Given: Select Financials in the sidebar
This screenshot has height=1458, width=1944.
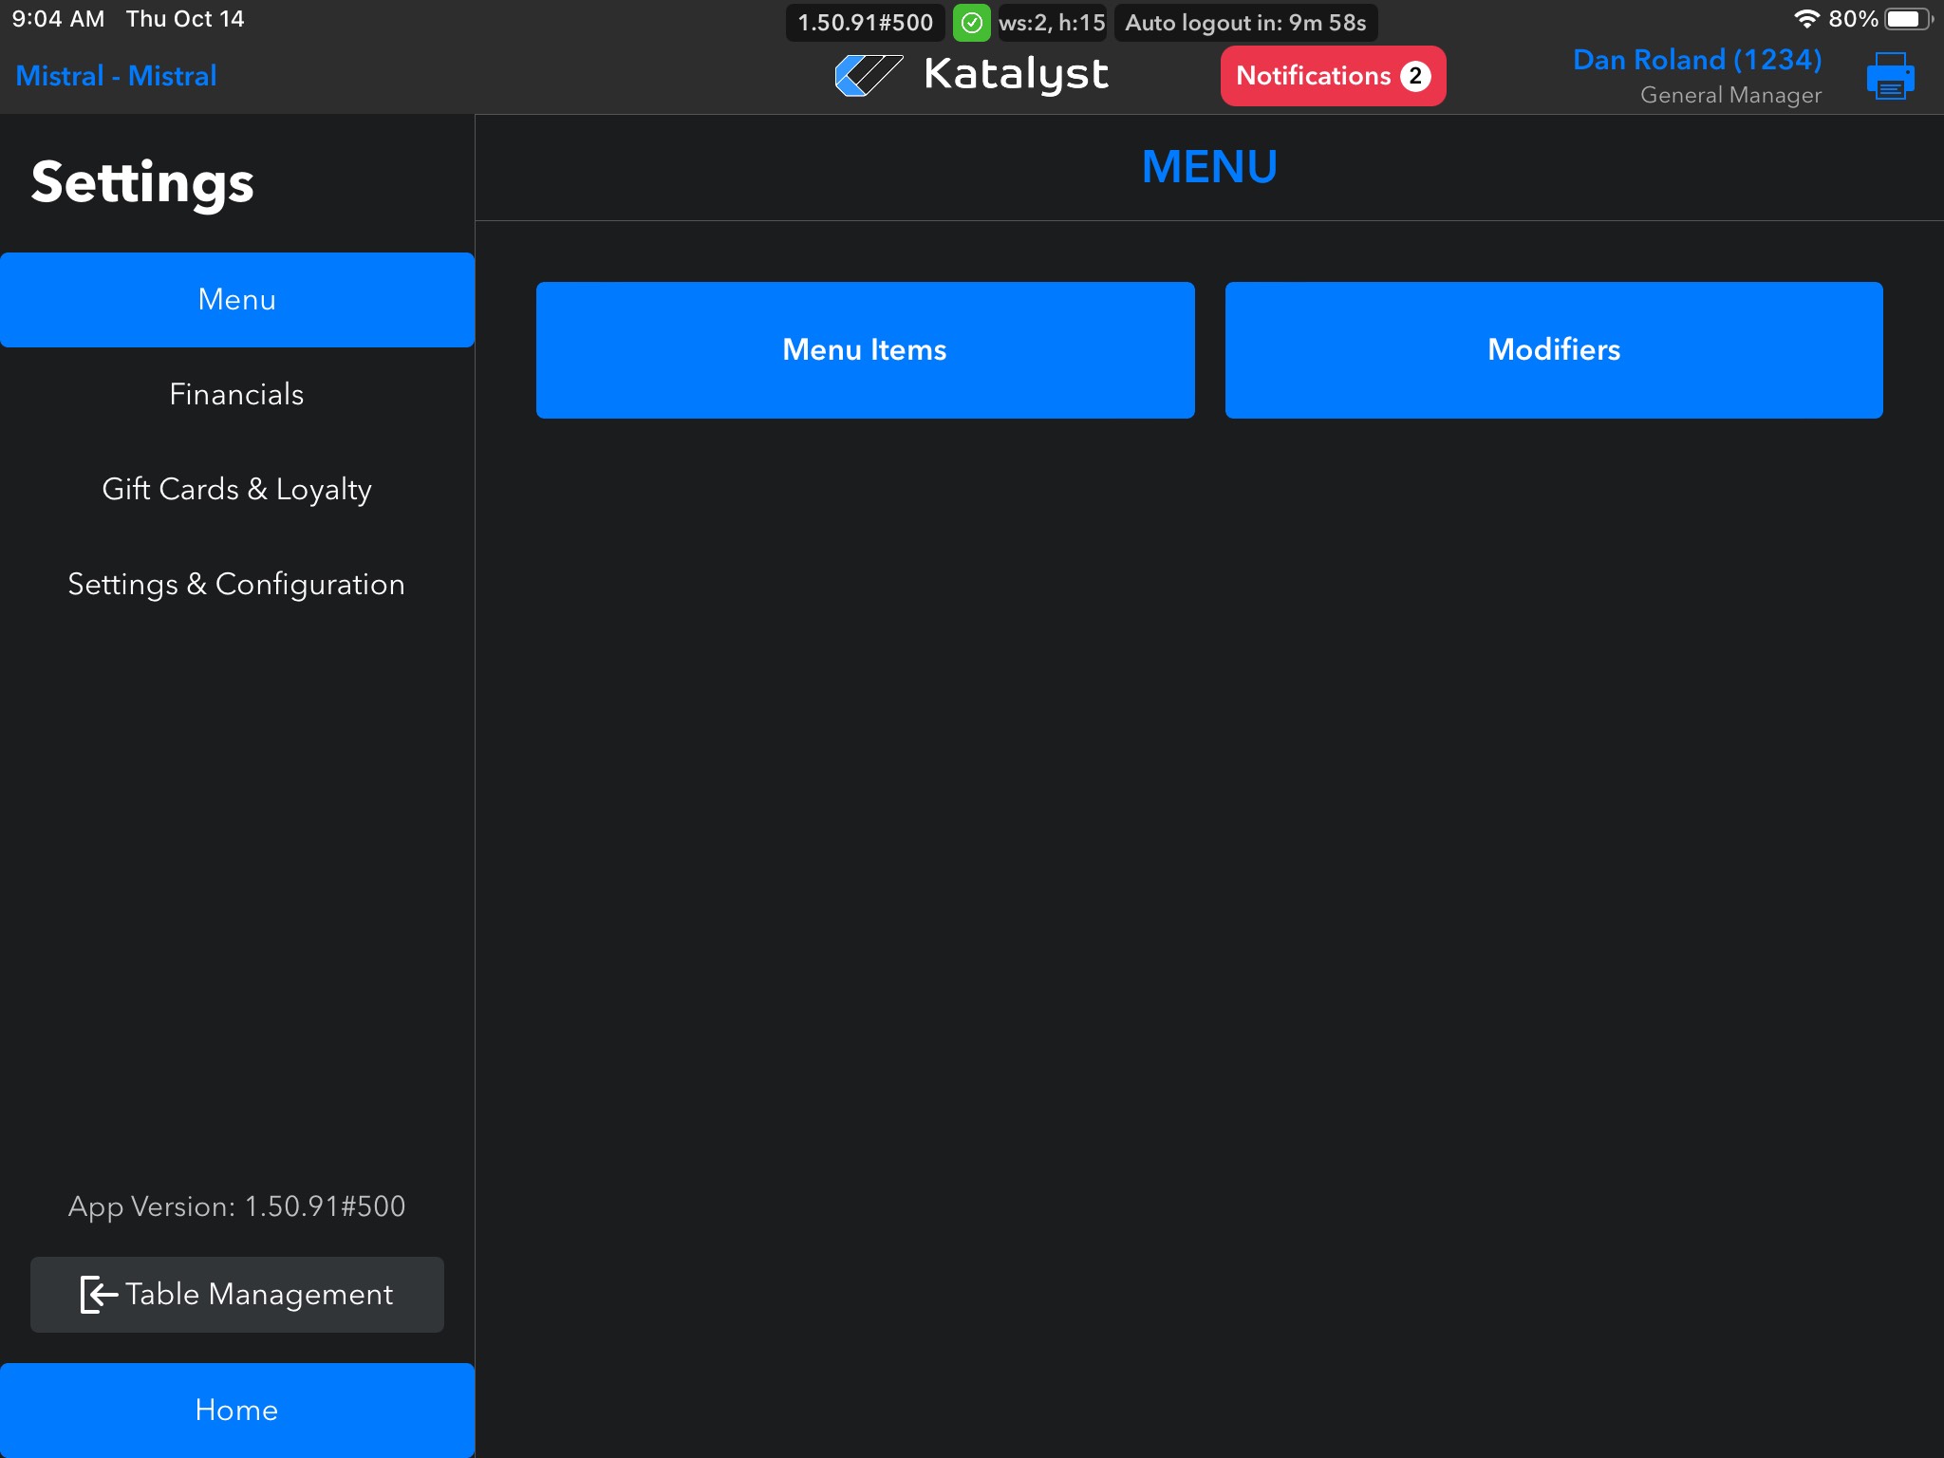Looking at the screenshot, I should coord(237,395).
